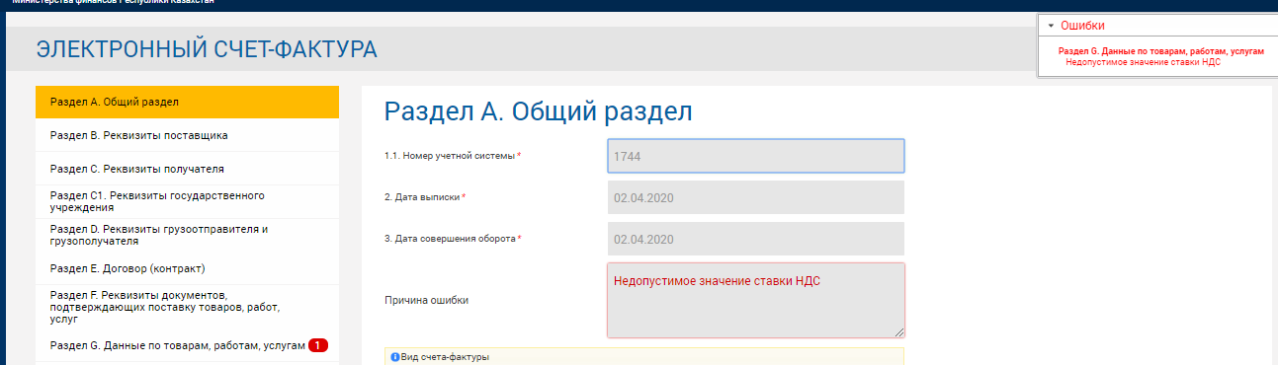The image size is (1278, 365).
Task: Click the 'Дата совершения оборота' field
Action: tap(755, 239)
